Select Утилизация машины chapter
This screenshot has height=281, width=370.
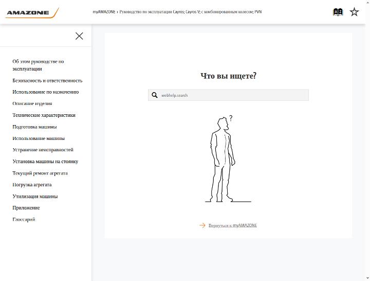pyautogui.click(x=35, y=197)
